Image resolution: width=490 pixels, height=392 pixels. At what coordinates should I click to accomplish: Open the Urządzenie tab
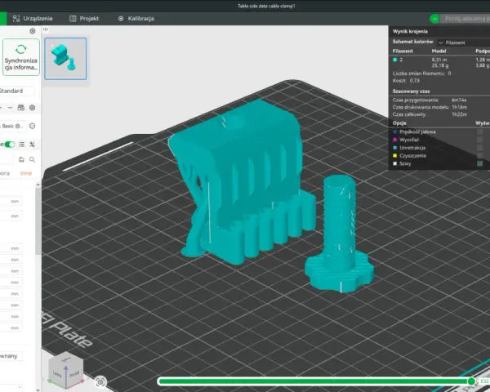pyautogui.click(x=33, y=19)
